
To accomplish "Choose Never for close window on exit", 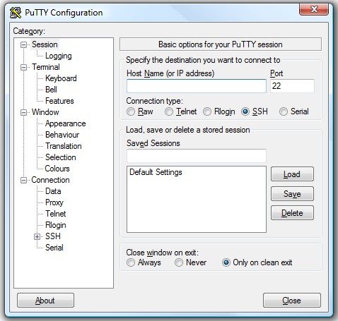I will (179, 262).
